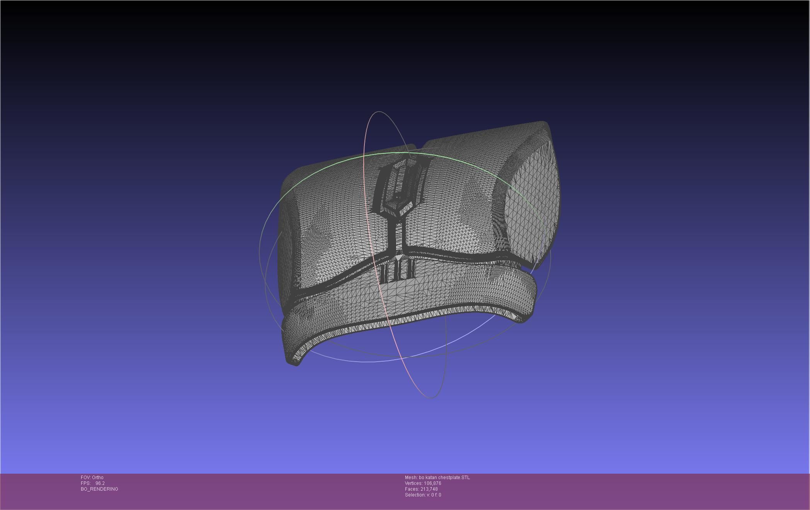Click the 'Mesh: bo katan chestplate.STL' text
Viewport: 810px width, 510px height.
coord(437,478)
